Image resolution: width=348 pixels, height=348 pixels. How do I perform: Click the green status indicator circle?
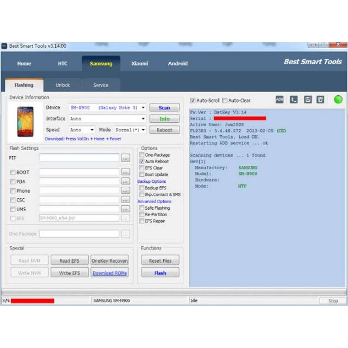click(x=338, y=100)
